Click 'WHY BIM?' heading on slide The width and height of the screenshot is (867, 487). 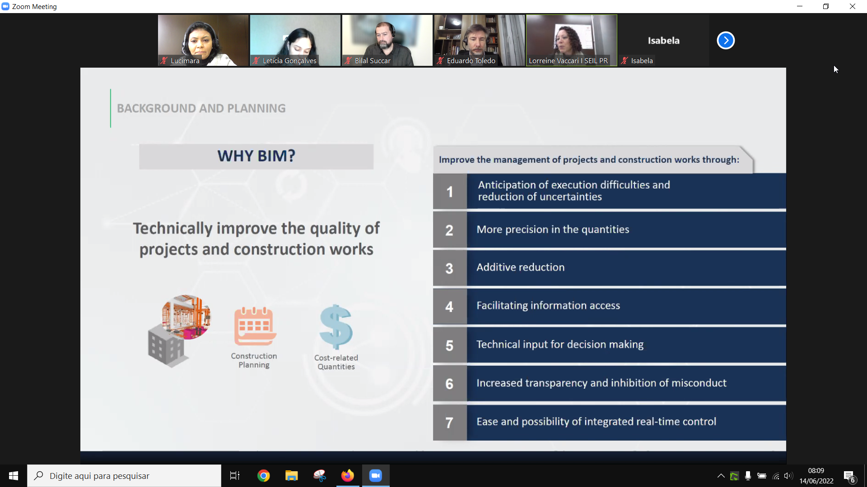click(256, 156)
